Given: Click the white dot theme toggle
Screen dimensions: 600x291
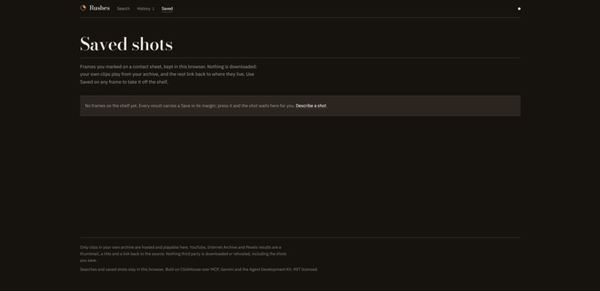Looking at the screenshot, I should [x=519, y=8].
